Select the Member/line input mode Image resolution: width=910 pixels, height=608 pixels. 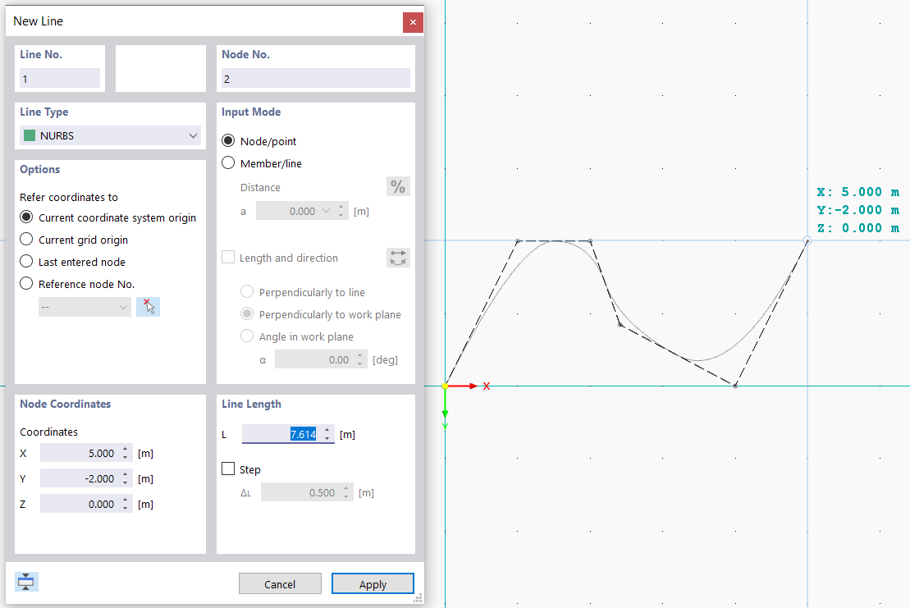pos(227,162)
